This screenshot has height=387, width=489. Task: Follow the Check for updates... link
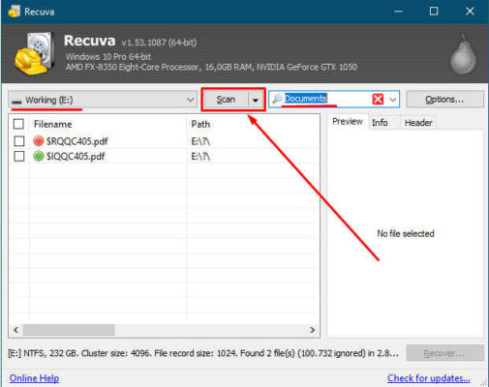click(x=429, y=378)
